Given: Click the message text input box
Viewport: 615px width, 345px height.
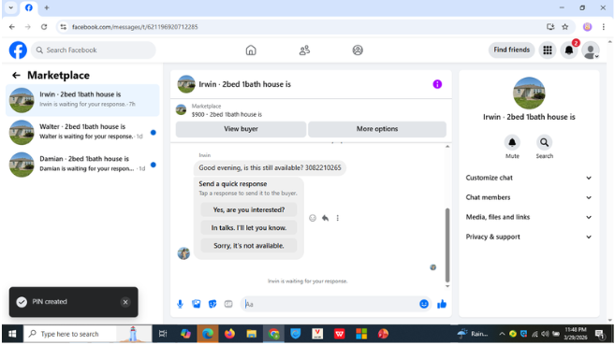Looking at the screenshot, I should point(329,304).
